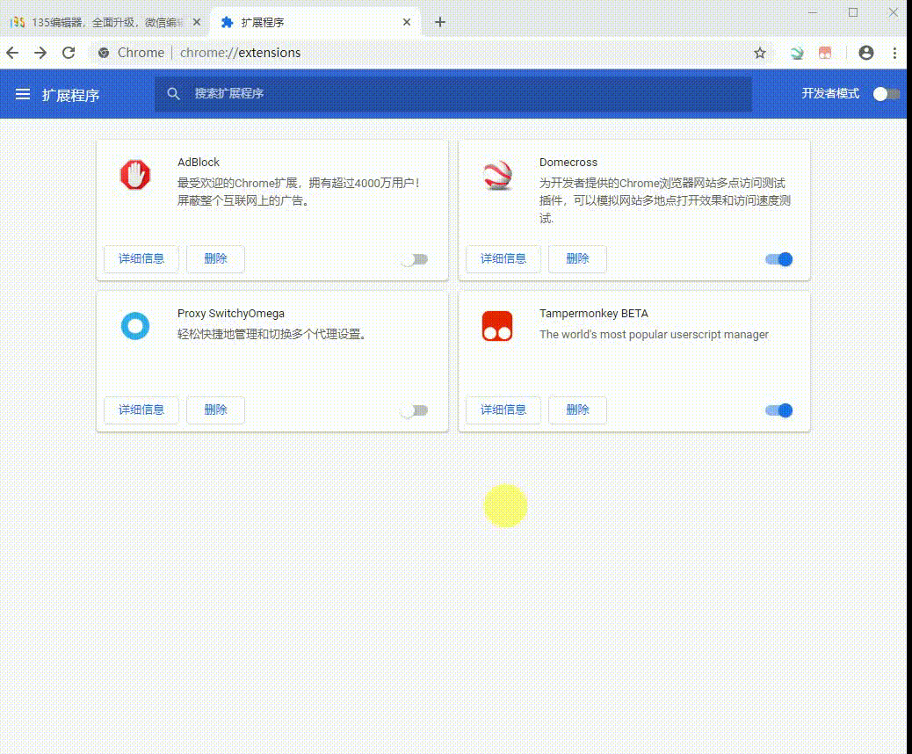
Task: Click the 轻松快捷地管理和切换多个代理设置 description
Action: point(271,335)
